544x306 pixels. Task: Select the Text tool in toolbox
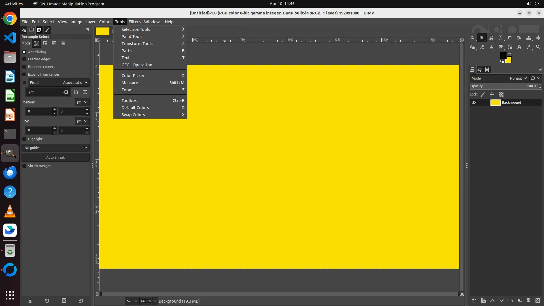pos(519,47)
